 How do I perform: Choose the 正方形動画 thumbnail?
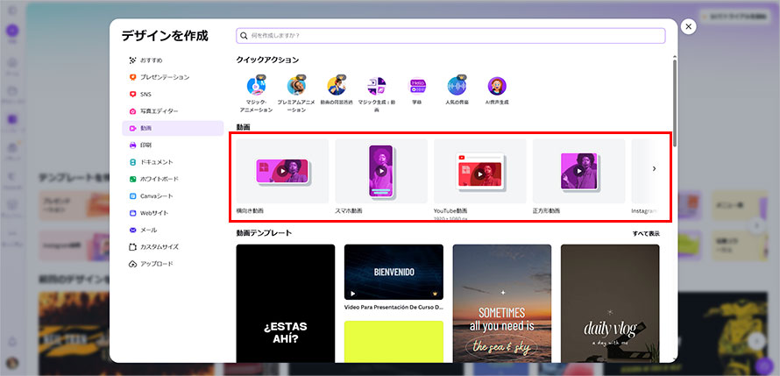click(579, 171)
